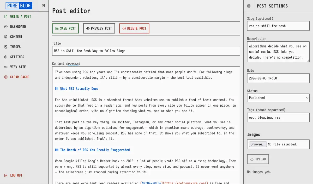Click the Clear Cache cross icon
Image resolution: width=313 pixels, height=184 pixels.
6,77
